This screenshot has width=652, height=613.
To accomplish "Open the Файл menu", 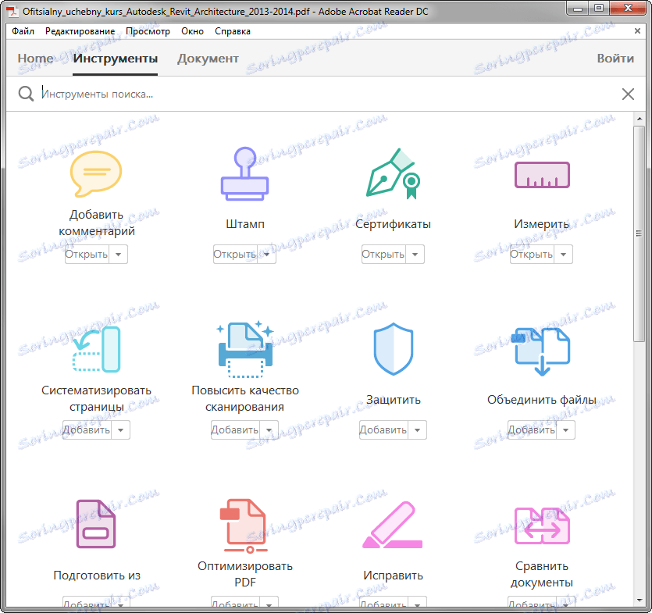I will 23,31.
